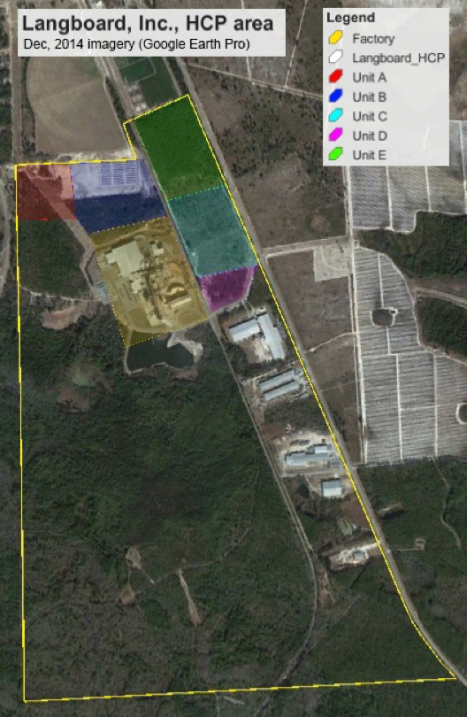
Task: Click the 'Legend' heading text
Action: pyautogui.click(x=350, y=19)
